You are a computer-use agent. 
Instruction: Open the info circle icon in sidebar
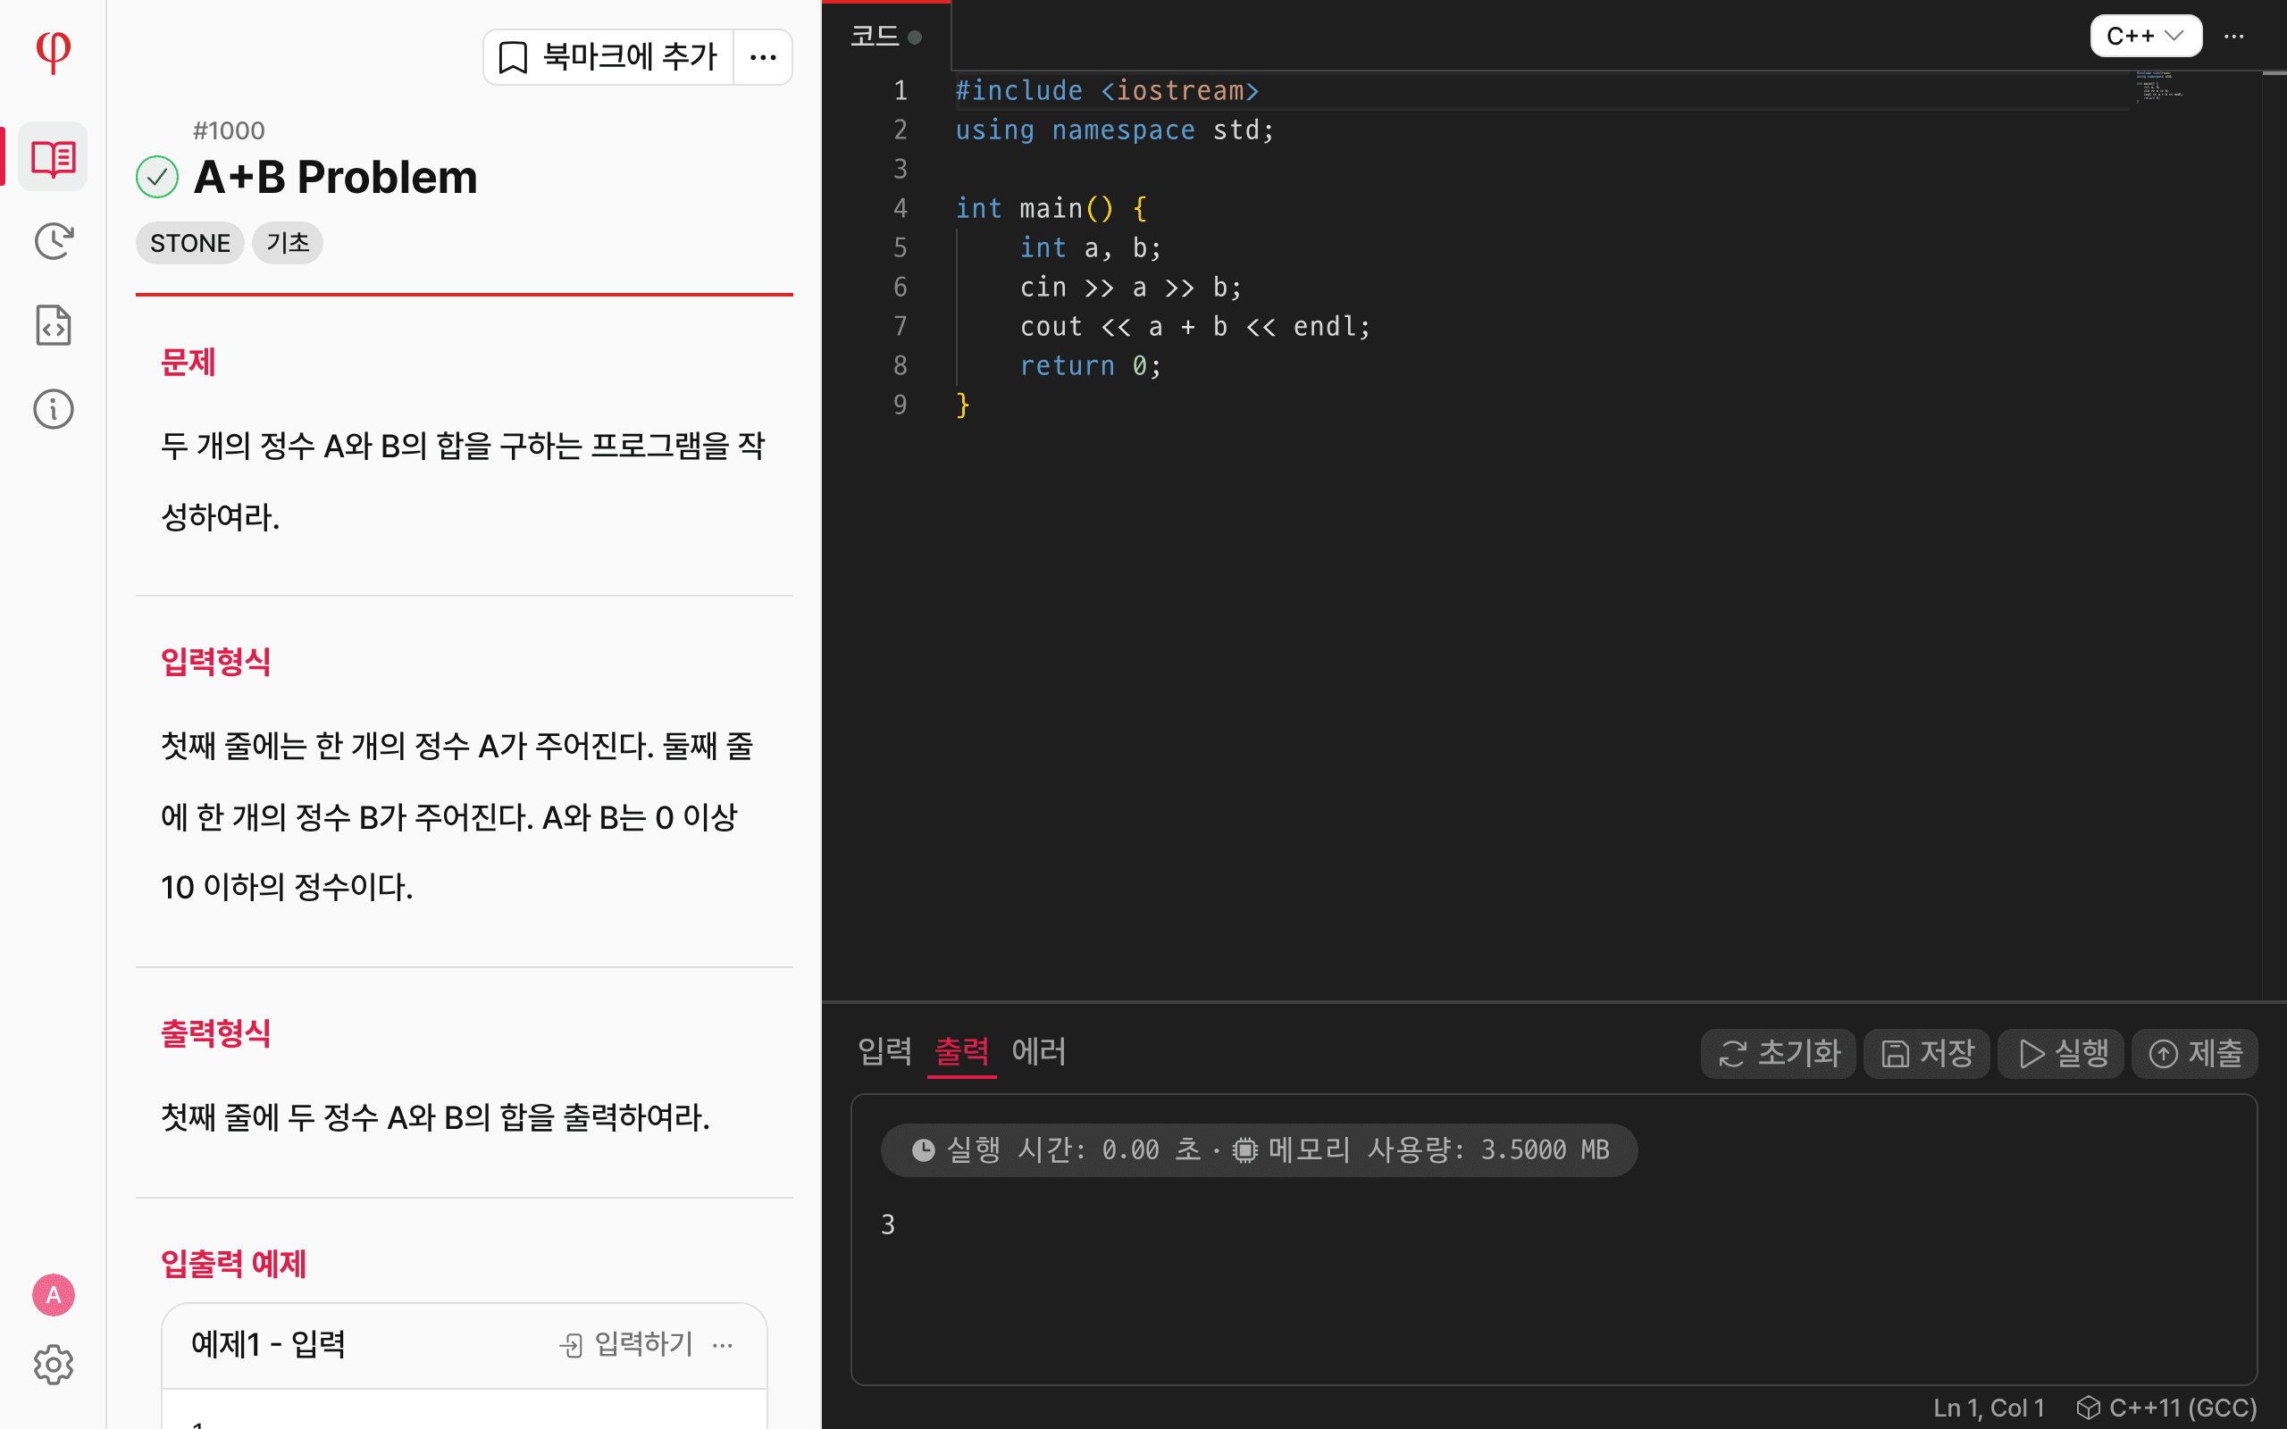[x=53, y=409]
